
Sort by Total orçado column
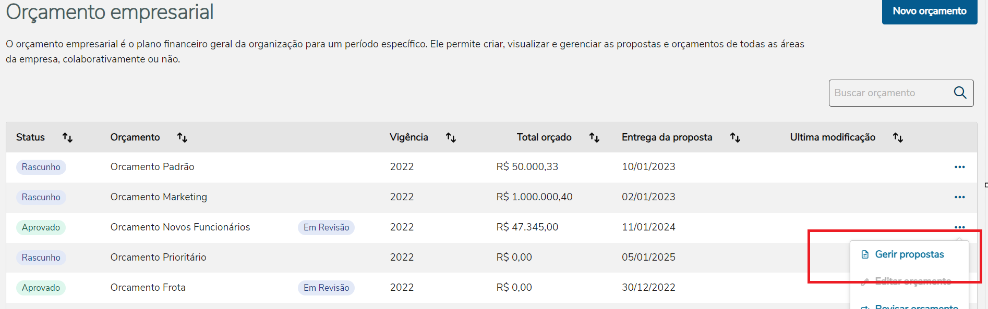[594, 137]
